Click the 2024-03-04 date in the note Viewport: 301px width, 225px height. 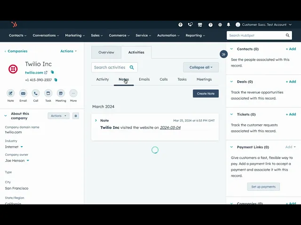[x=170, y=127]
